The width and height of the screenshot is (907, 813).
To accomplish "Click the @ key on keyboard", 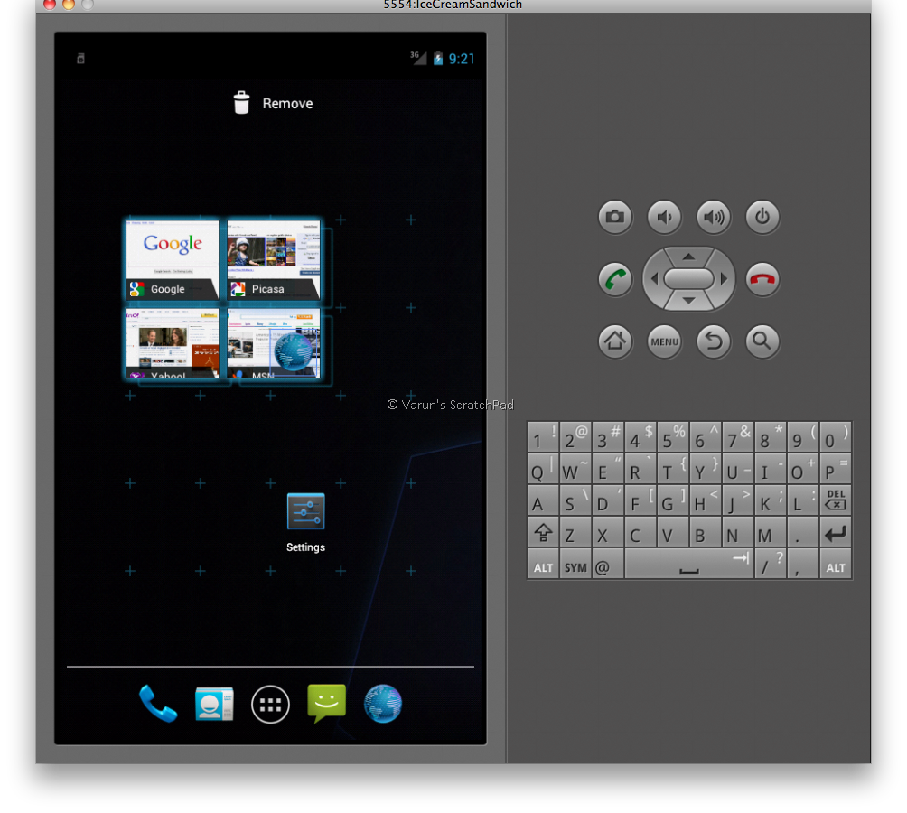I will 607,564.
